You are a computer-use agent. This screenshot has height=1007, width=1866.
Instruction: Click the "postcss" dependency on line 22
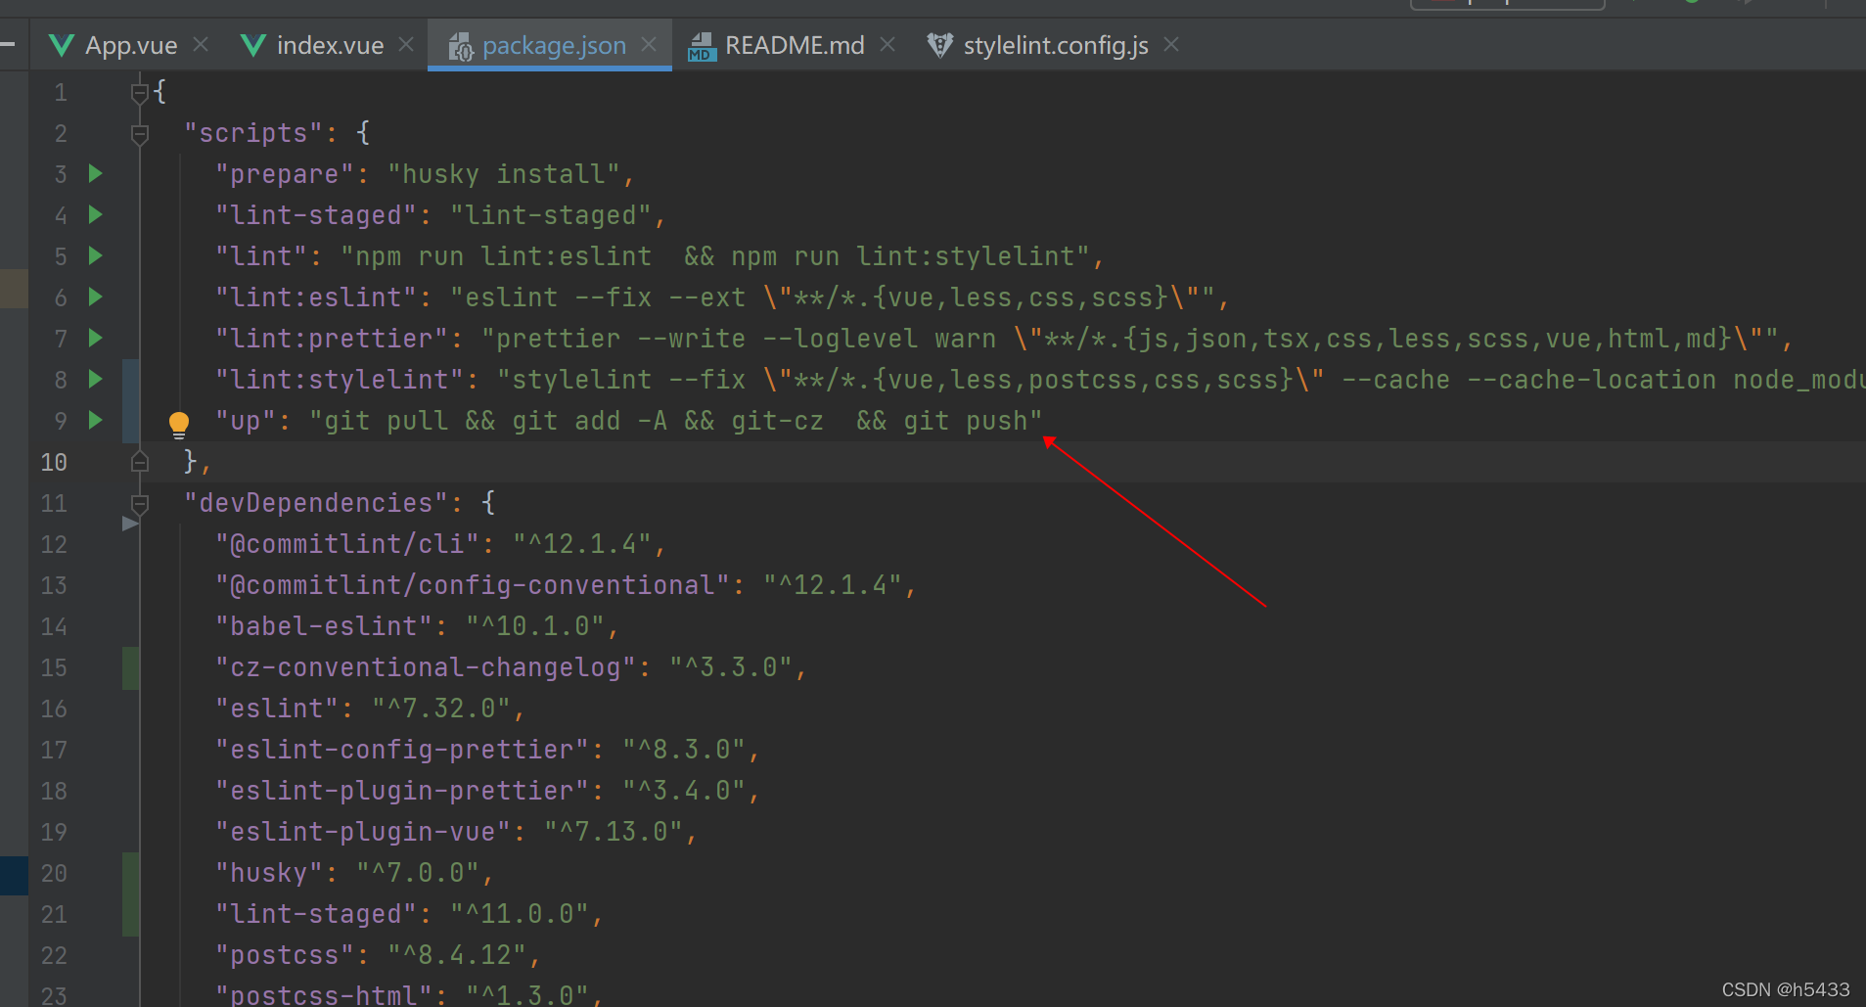(x=285, y=955)
